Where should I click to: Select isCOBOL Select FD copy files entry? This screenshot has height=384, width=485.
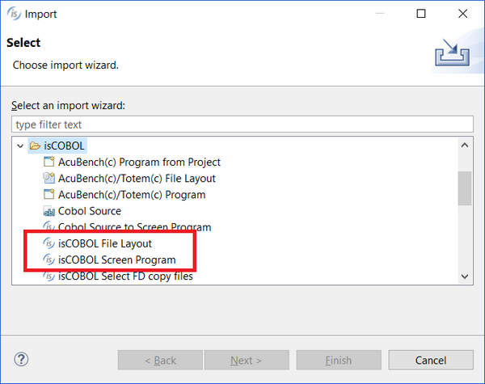click(x=125, y=276)
